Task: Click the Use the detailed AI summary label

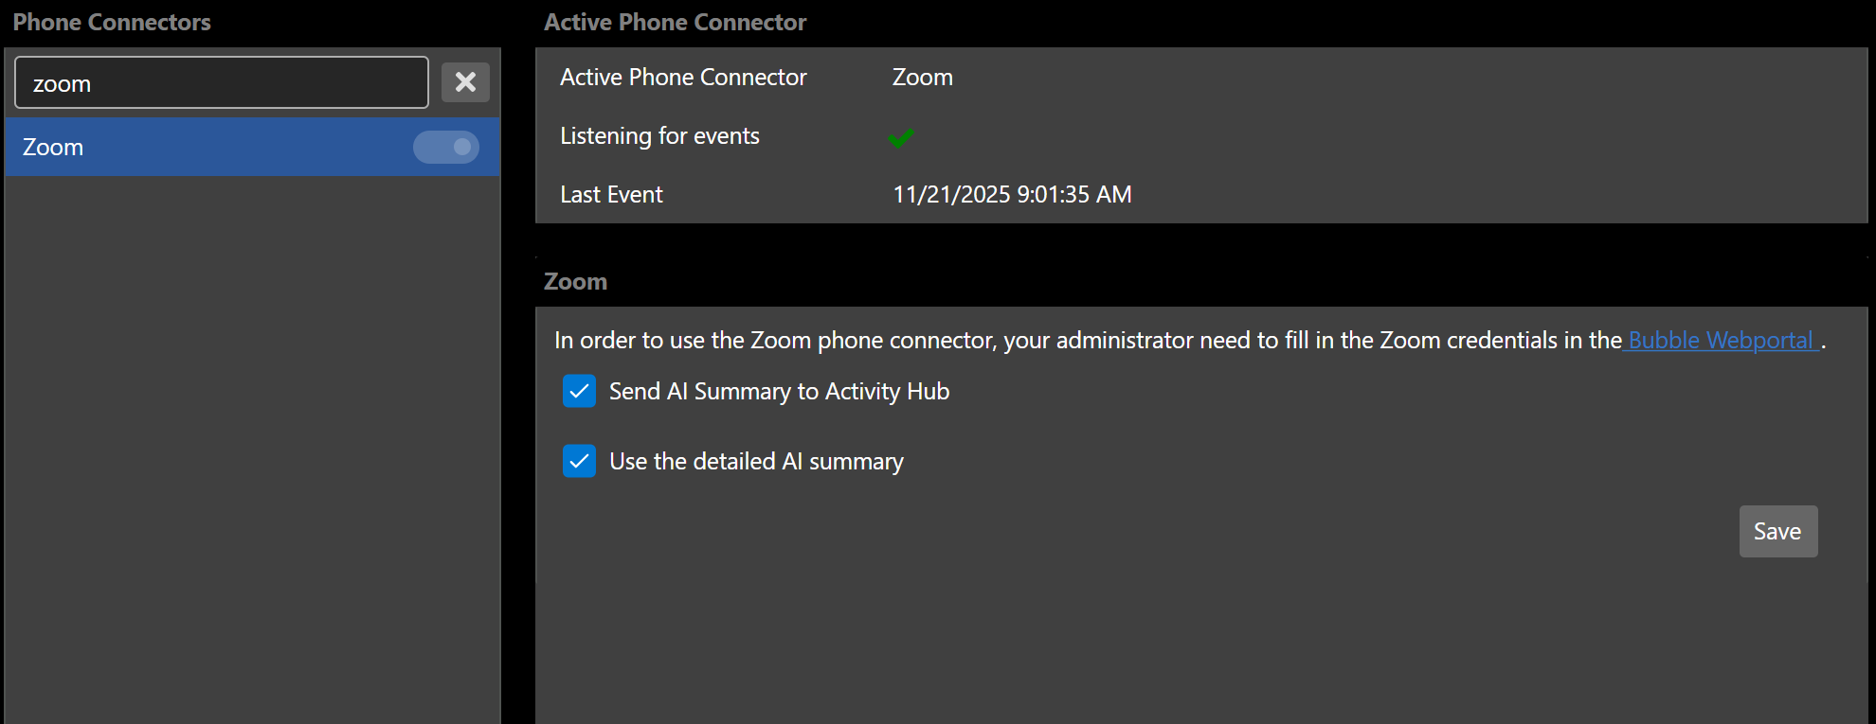Action: point(756,462)
